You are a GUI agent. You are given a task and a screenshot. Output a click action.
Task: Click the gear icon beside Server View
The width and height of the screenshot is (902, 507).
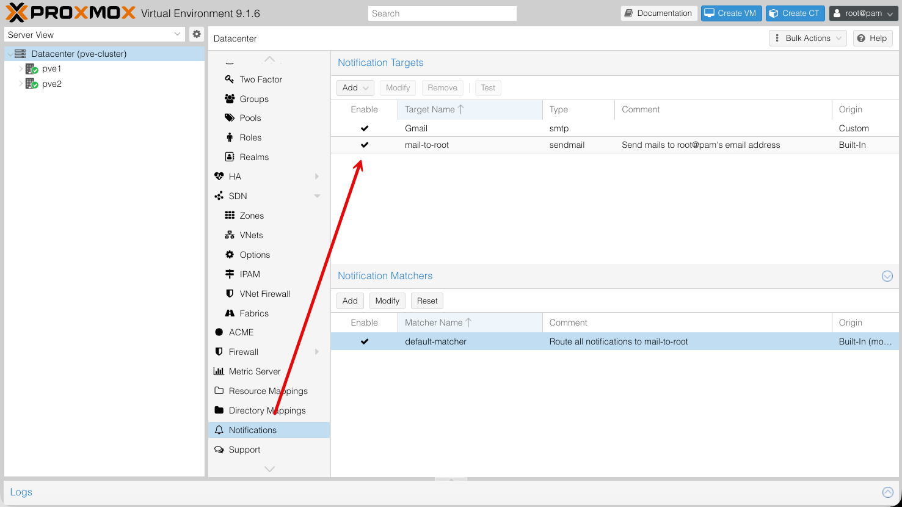coord(196,34)
